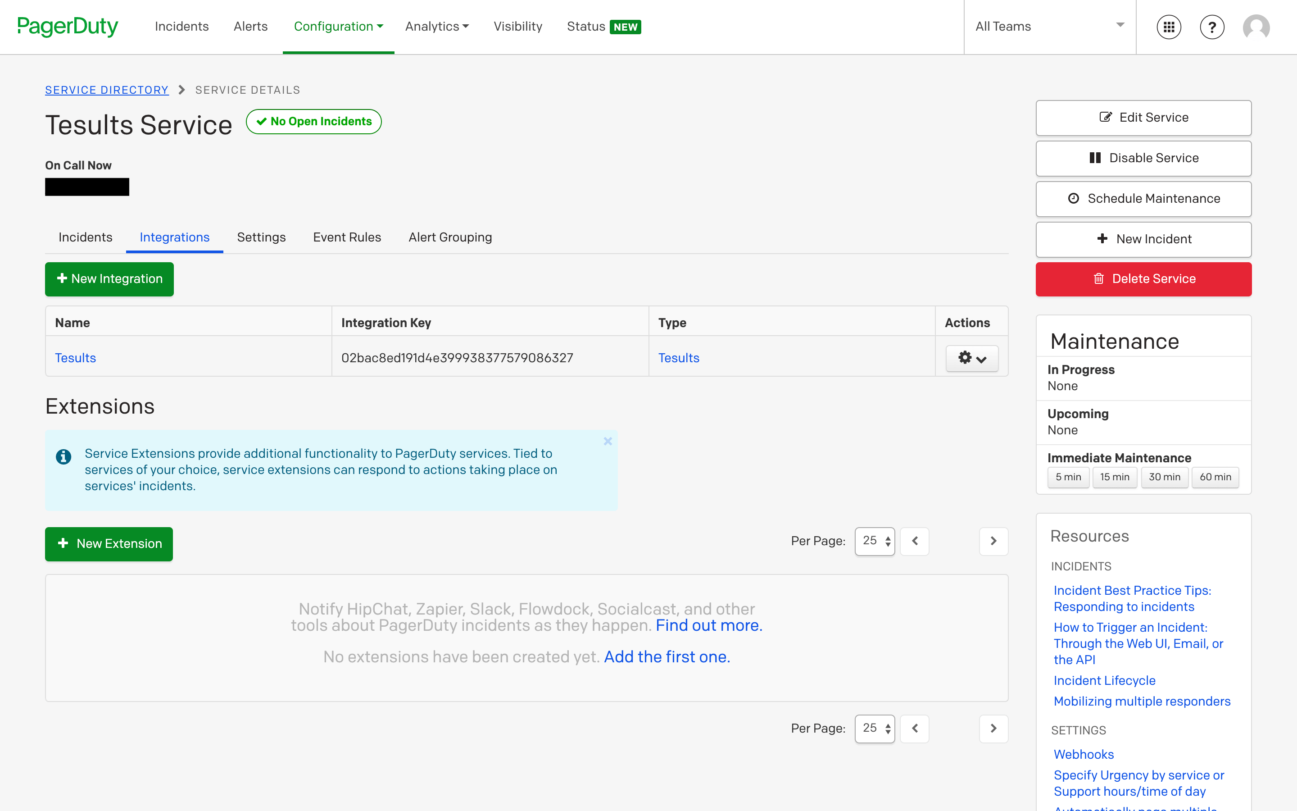Click the Edit Service button
Viewport: 1297px width, 811px height.
[1143, 118]
